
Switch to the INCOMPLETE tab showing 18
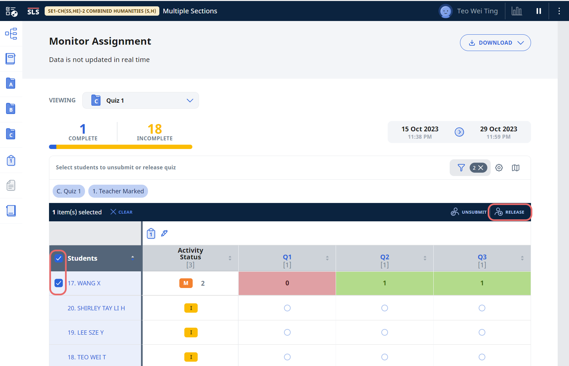(155, 132)
